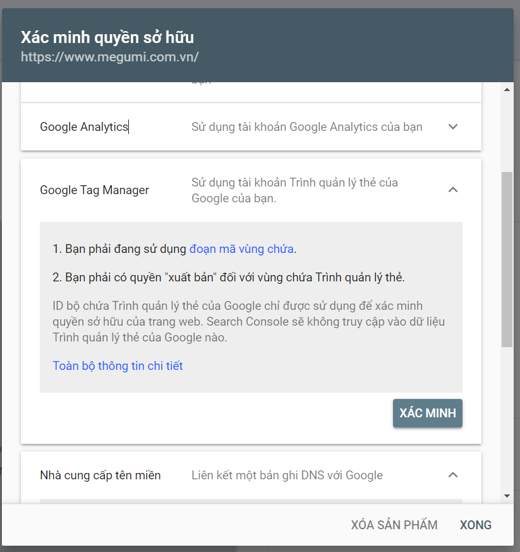This screenshot has height=552, width=520.
Task: Click the Google Analytics description text
Action: tap(307, 126)
